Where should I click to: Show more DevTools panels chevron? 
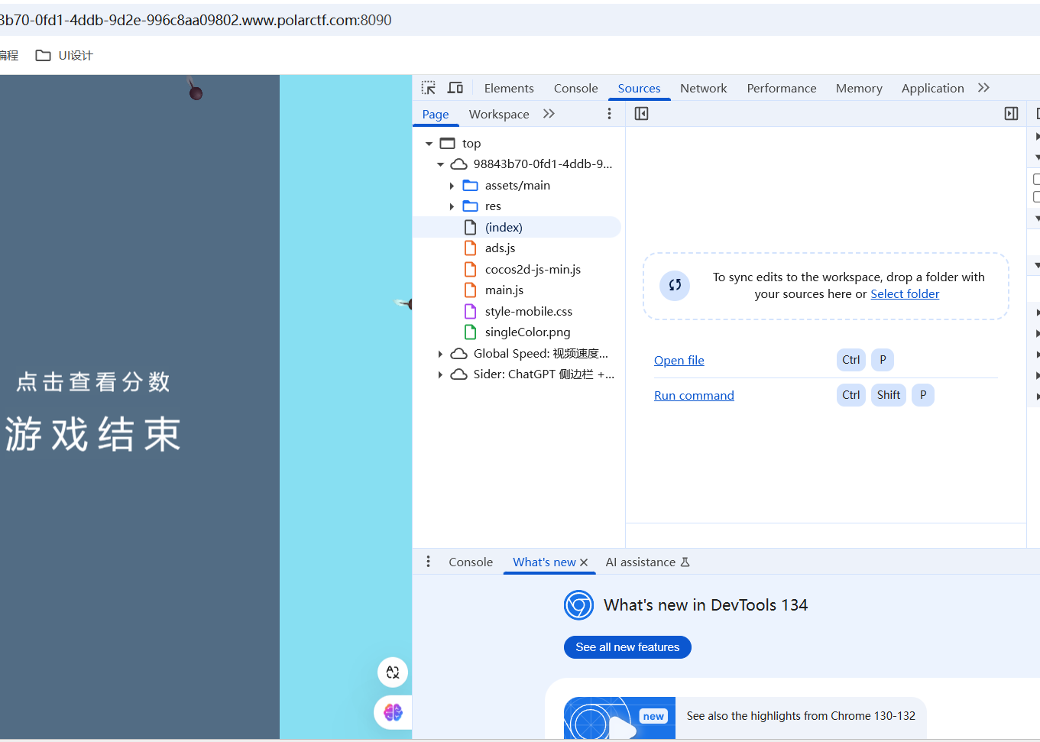(x=983, y=88)
